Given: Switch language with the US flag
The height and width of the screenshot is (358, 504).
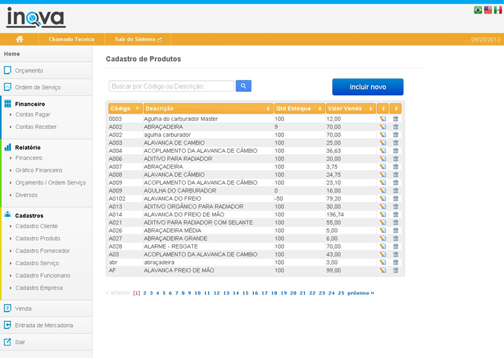Looking at the screenshot, I should [x=488, y=10].
